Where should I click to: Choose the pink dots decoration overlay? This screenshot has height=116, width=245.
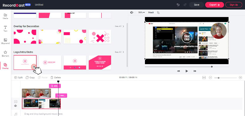25,37
